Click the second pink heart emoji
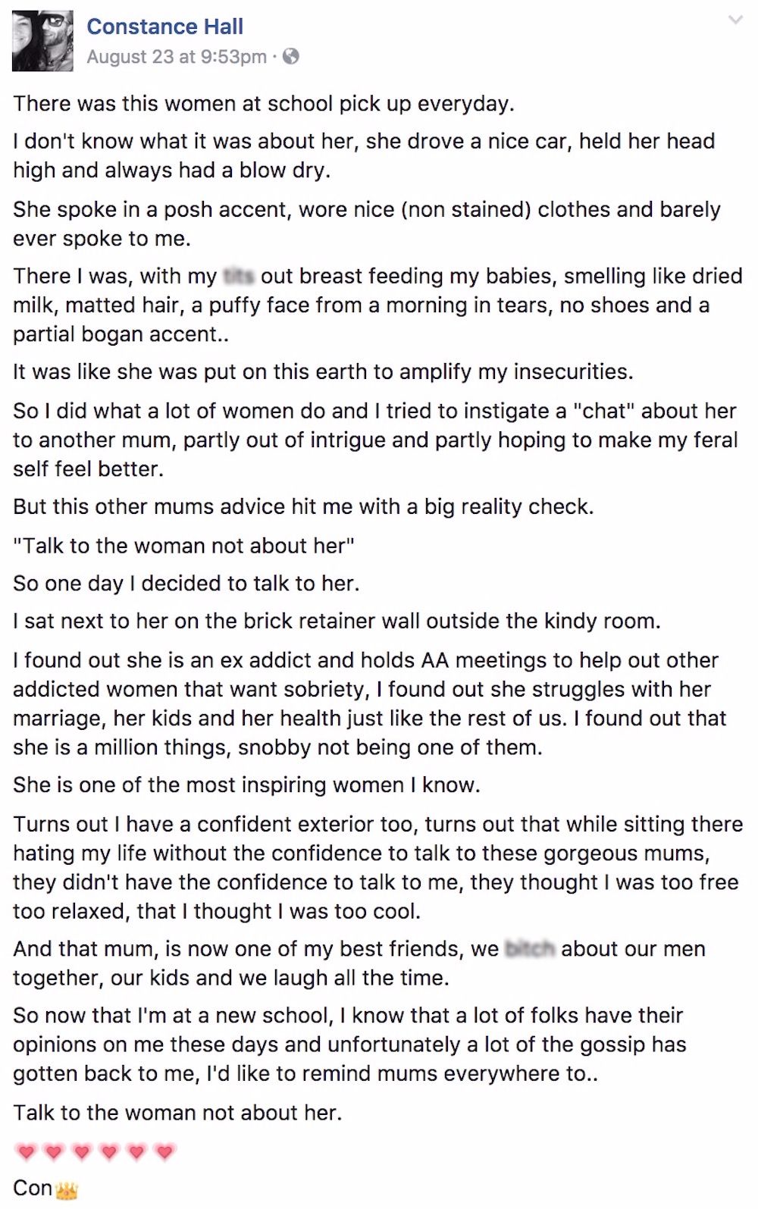The height and width of the screenshot is (1209, 758). [x=53, y=1152]
